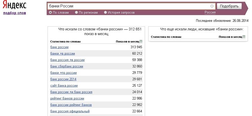The image size is (252, 116).
Task: Click the value 60 212
Action: click(137, 53)
